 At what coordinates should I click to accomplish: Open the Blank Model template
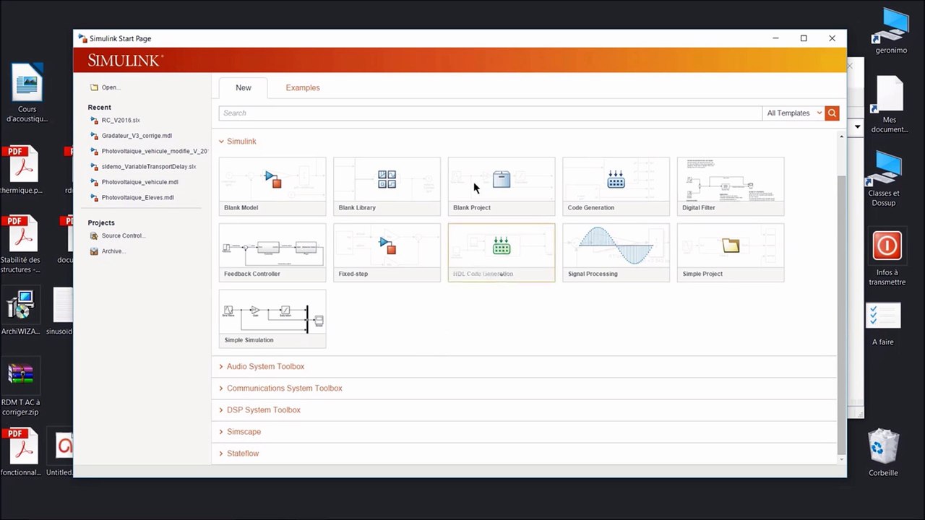[x=272, y=186]
